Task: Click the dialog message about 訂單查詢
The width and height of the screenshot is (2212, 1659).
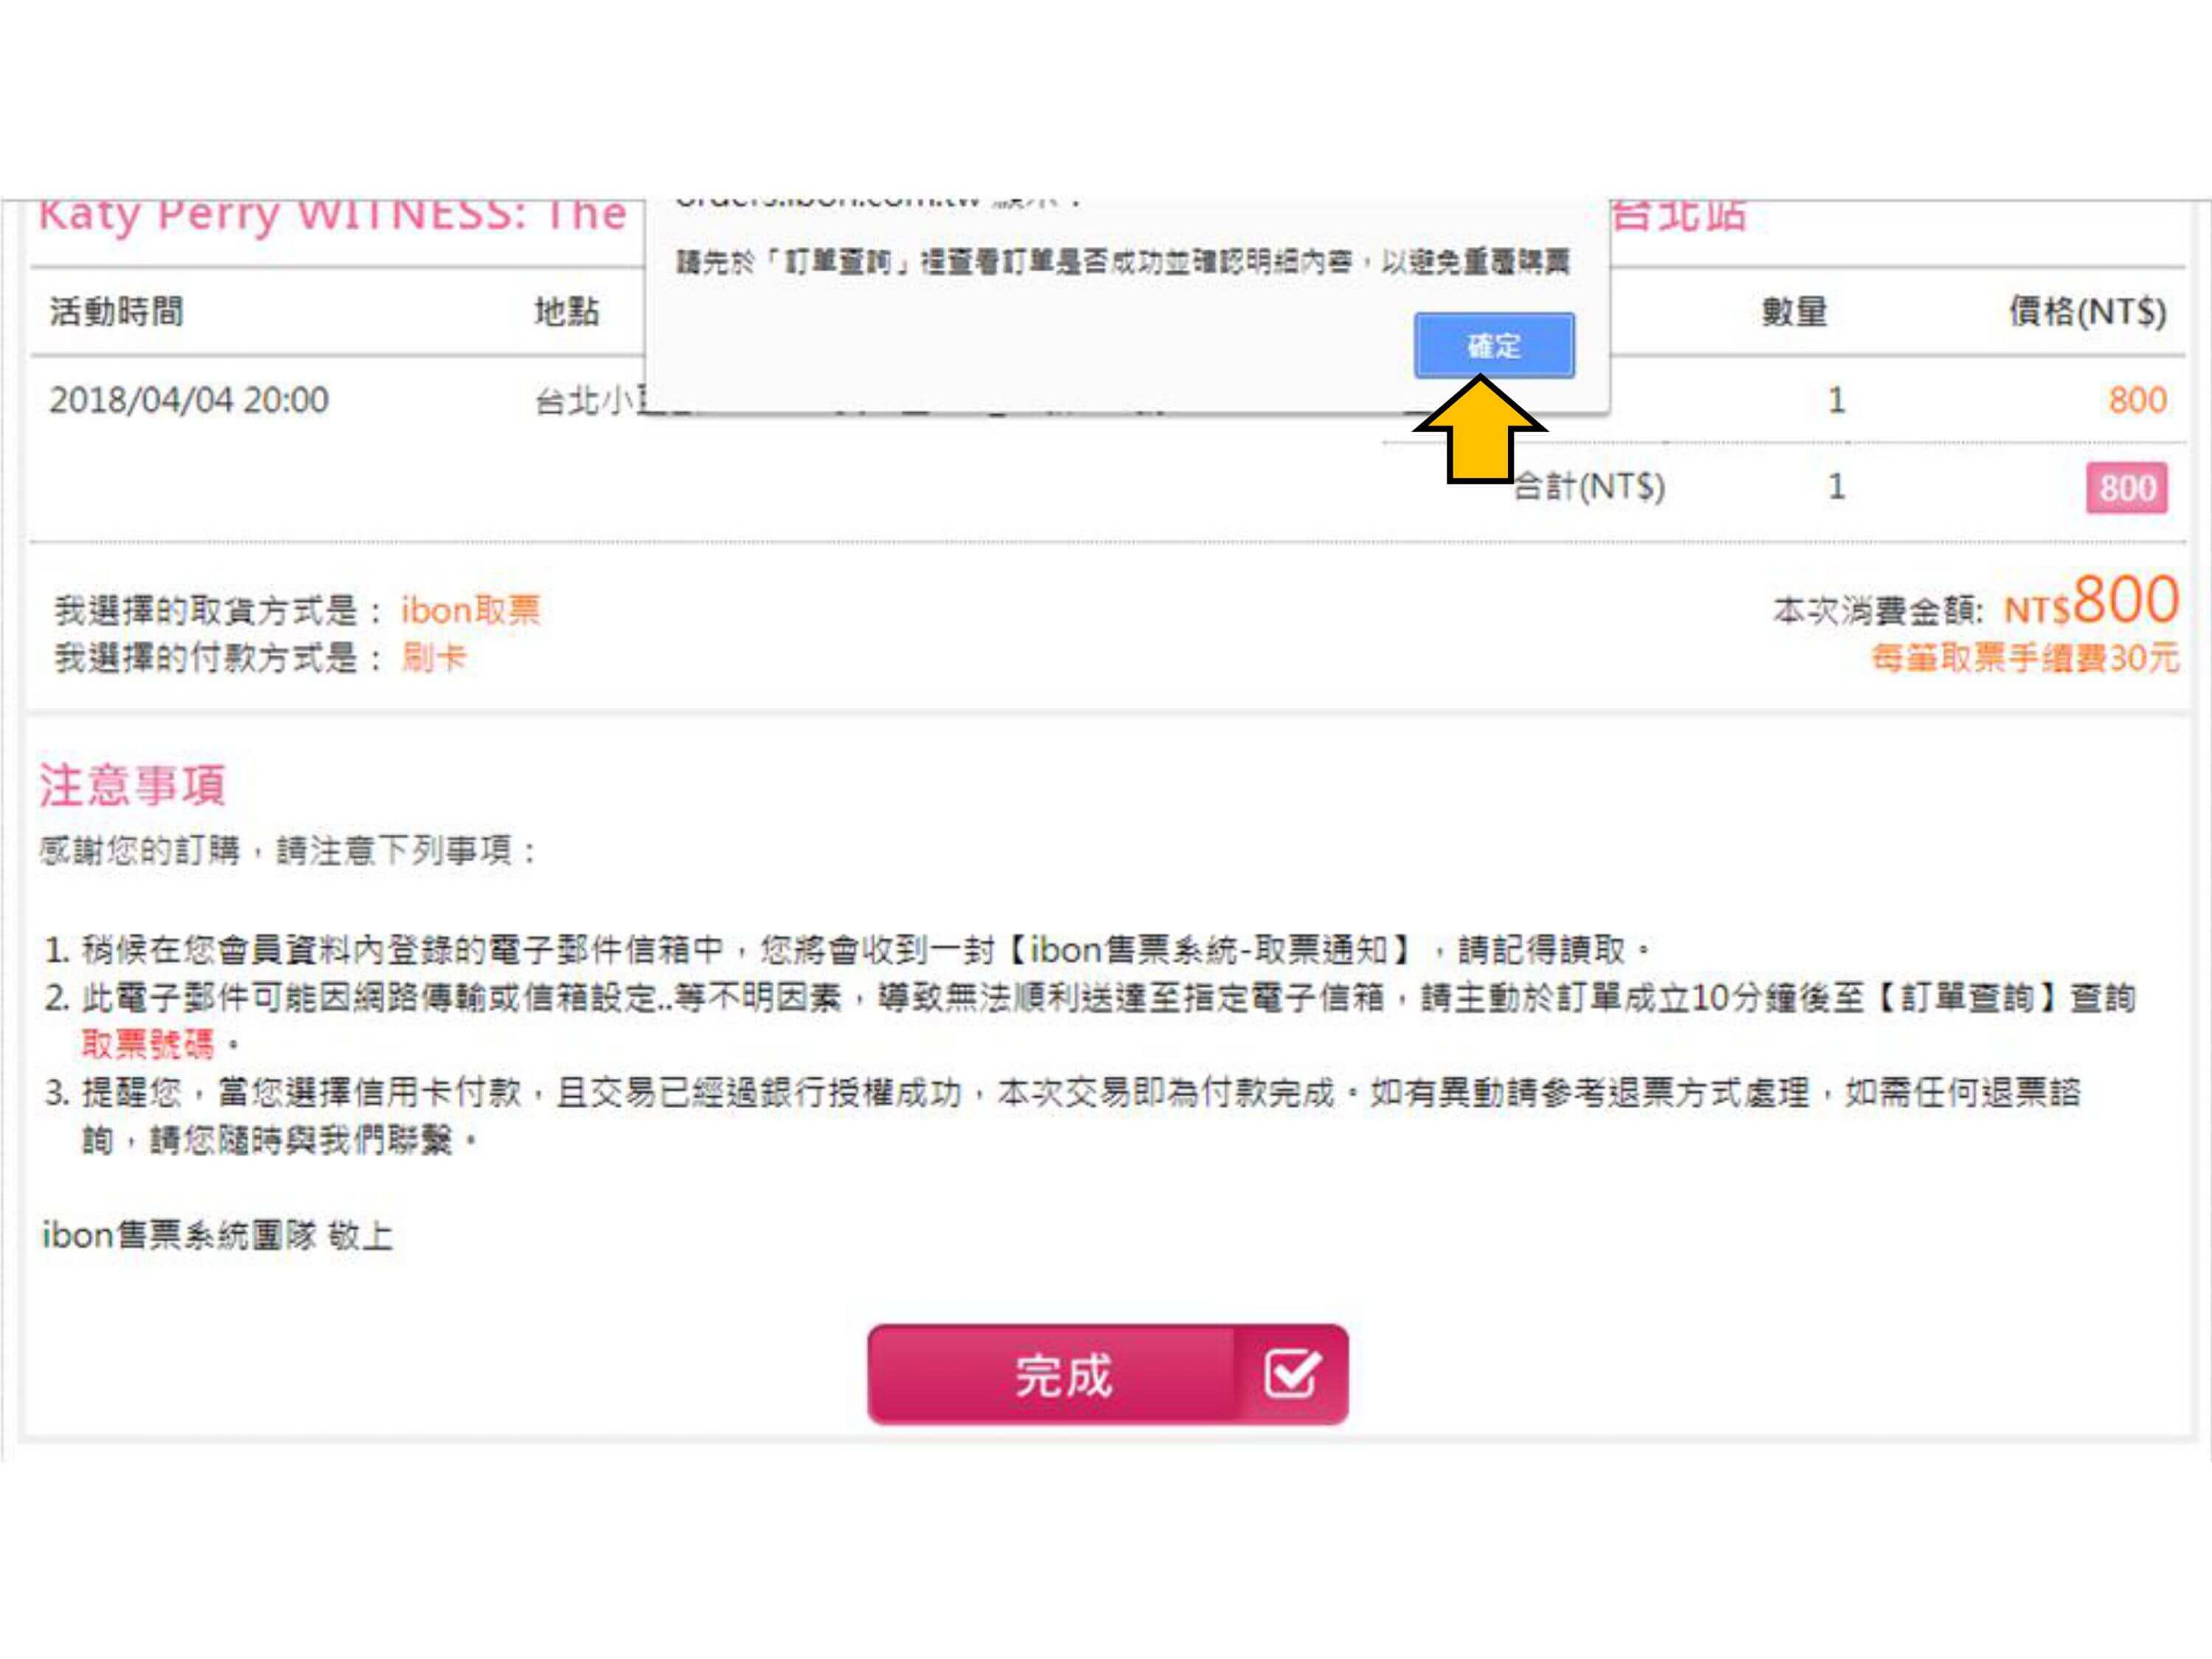Action: [x=1122, y=262]
